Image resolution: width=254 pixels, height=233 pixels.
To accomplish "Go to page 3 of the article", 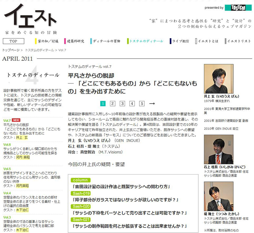I will tap(122, 104).
